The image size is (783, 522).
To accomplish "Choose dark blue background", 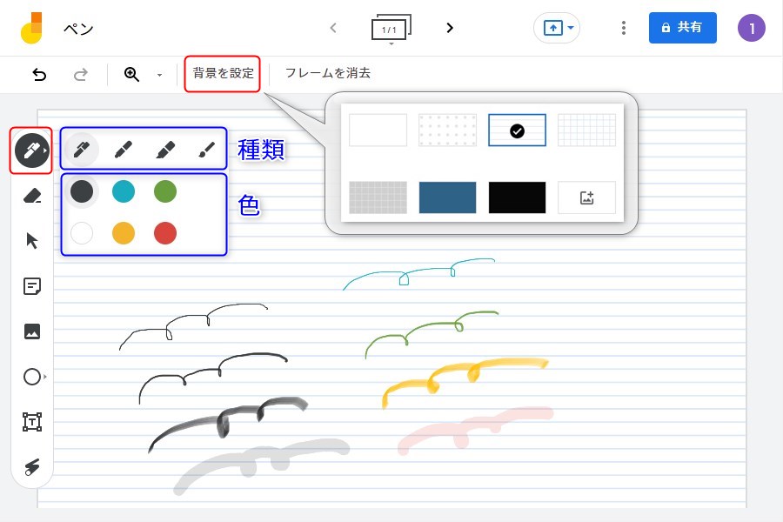I will pyautogui.click(x=447, y=197).
